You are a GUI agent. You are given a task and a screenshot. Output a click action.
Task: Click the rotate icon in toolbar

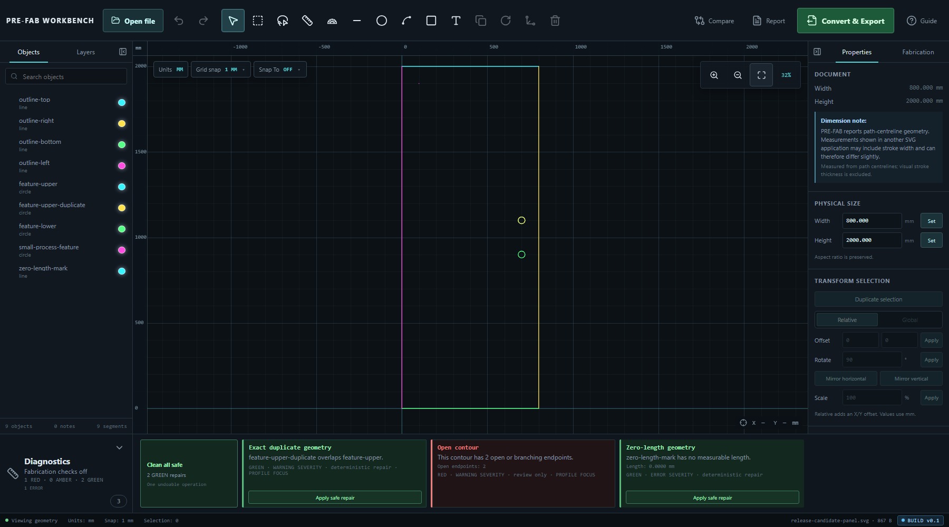click(x=506, y=21)
